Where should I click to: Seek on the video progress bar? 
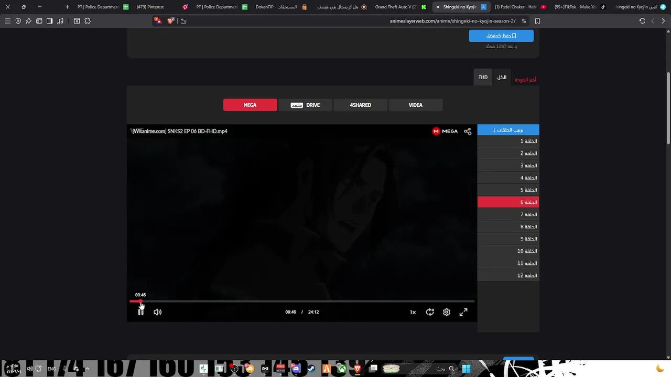point(302,301)
